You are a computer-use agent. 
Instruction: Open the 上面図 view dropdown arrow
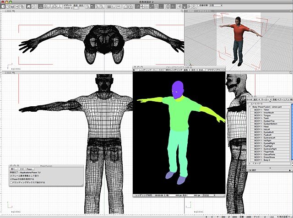click(x=13, y=11)
